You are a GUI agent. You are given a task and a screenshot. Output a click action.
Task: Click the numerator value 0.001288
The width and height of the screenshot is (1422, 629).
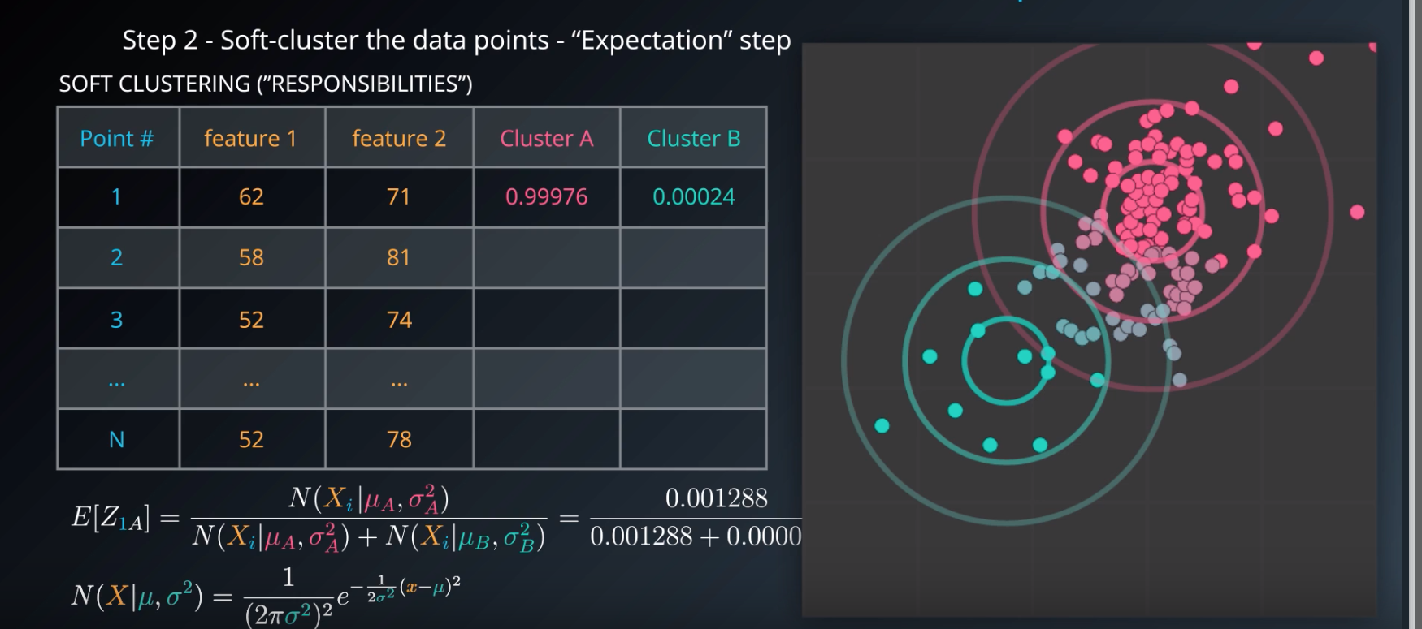(716, 498)
